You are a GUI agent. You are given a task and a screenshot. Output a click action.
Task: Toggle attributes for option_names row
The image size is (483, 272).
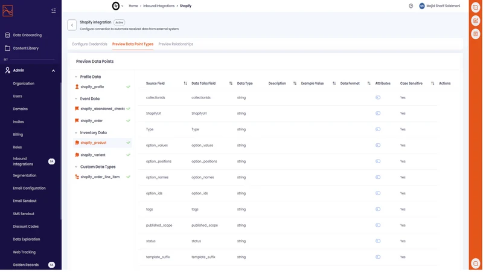[x=378, y=177]
